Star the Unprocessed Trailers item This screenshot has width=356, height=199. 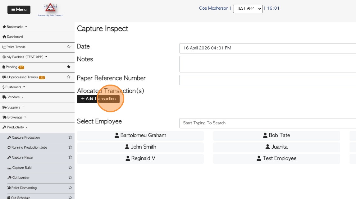coord(69,77)
